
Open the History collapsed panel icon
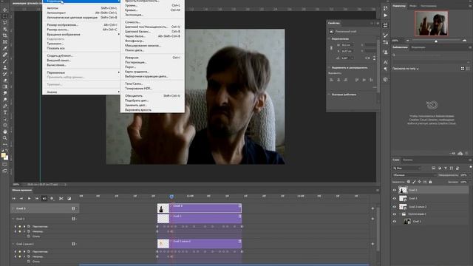385,8
